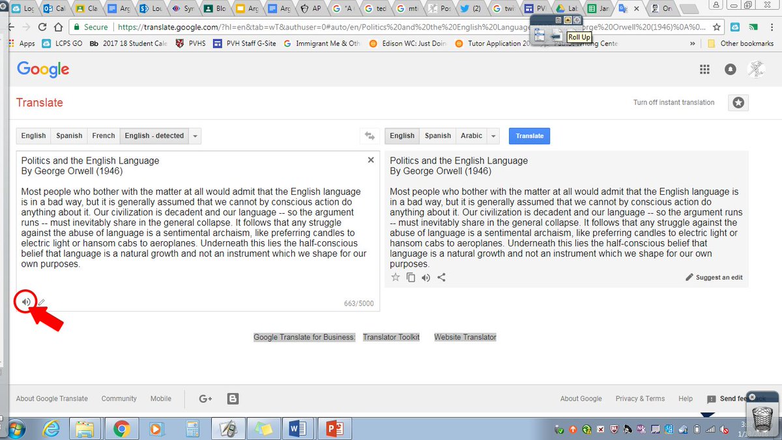Turn off instant translation

(674, 102)
